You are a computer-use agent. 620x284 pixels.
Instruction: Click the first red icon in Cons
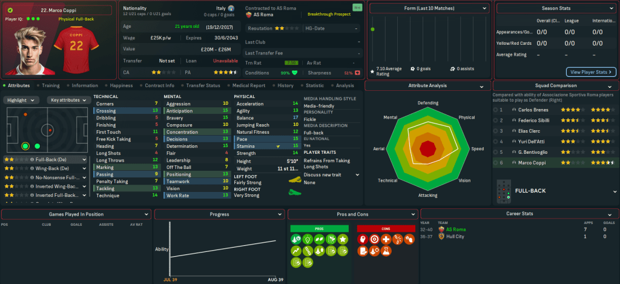(x=363, y=240)
